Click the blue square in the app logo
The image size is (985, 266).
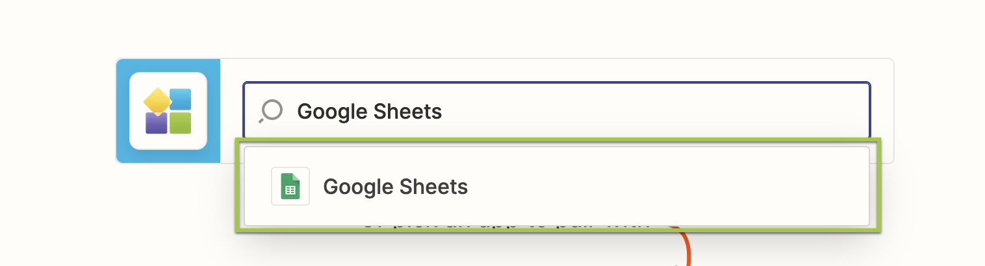click(182, 99)
